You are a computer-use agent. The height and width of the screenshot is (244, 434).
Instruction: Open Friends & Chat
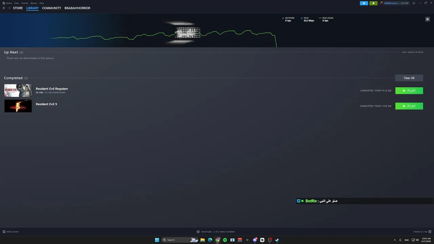pyautogui.click(x=422, y=232)
